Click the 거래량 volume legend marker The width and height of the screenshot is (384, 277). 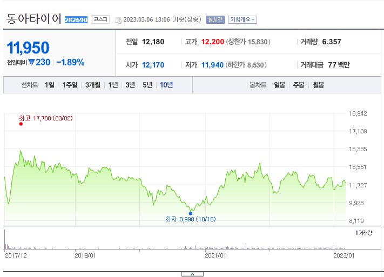point(356,233)
